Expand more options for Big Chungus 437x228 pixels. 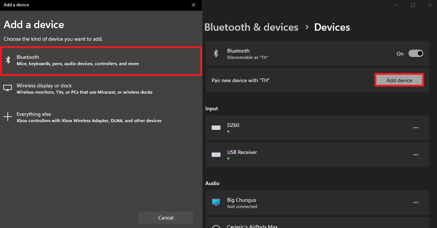pyautogui.click(x=416, y=202)
